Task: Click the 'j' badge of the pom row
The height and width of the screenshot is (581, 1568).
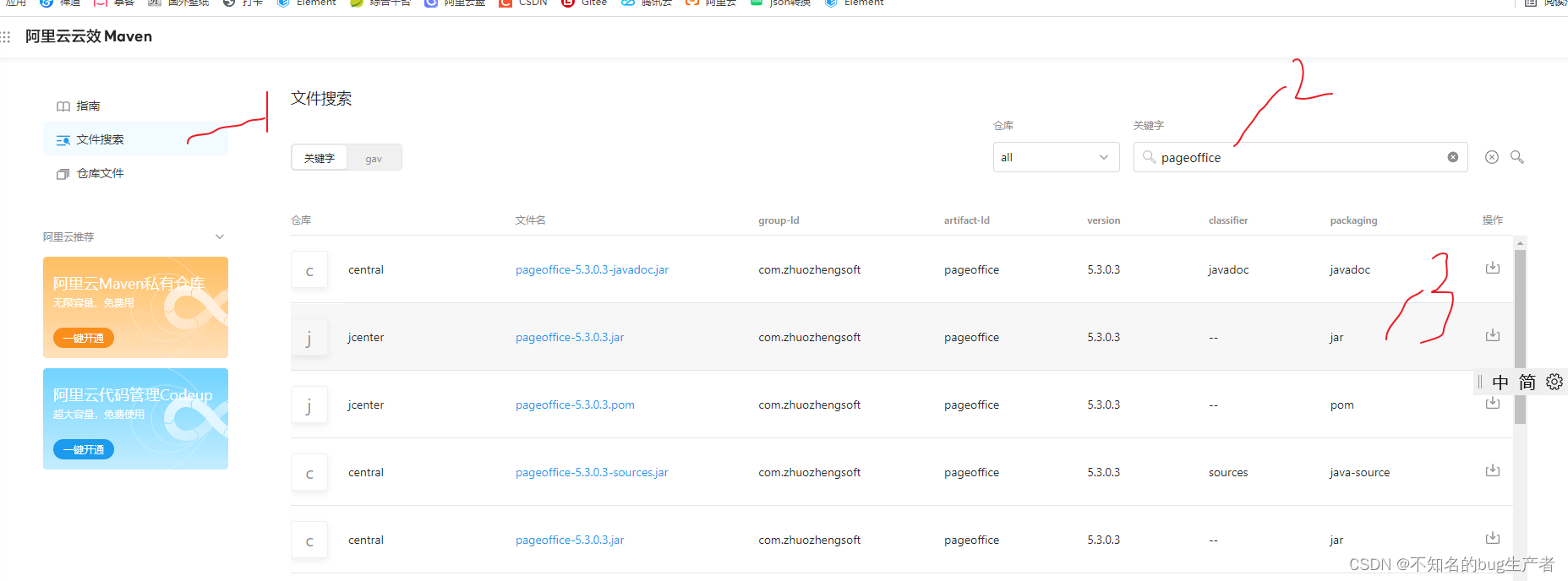Action: [309, 405]
